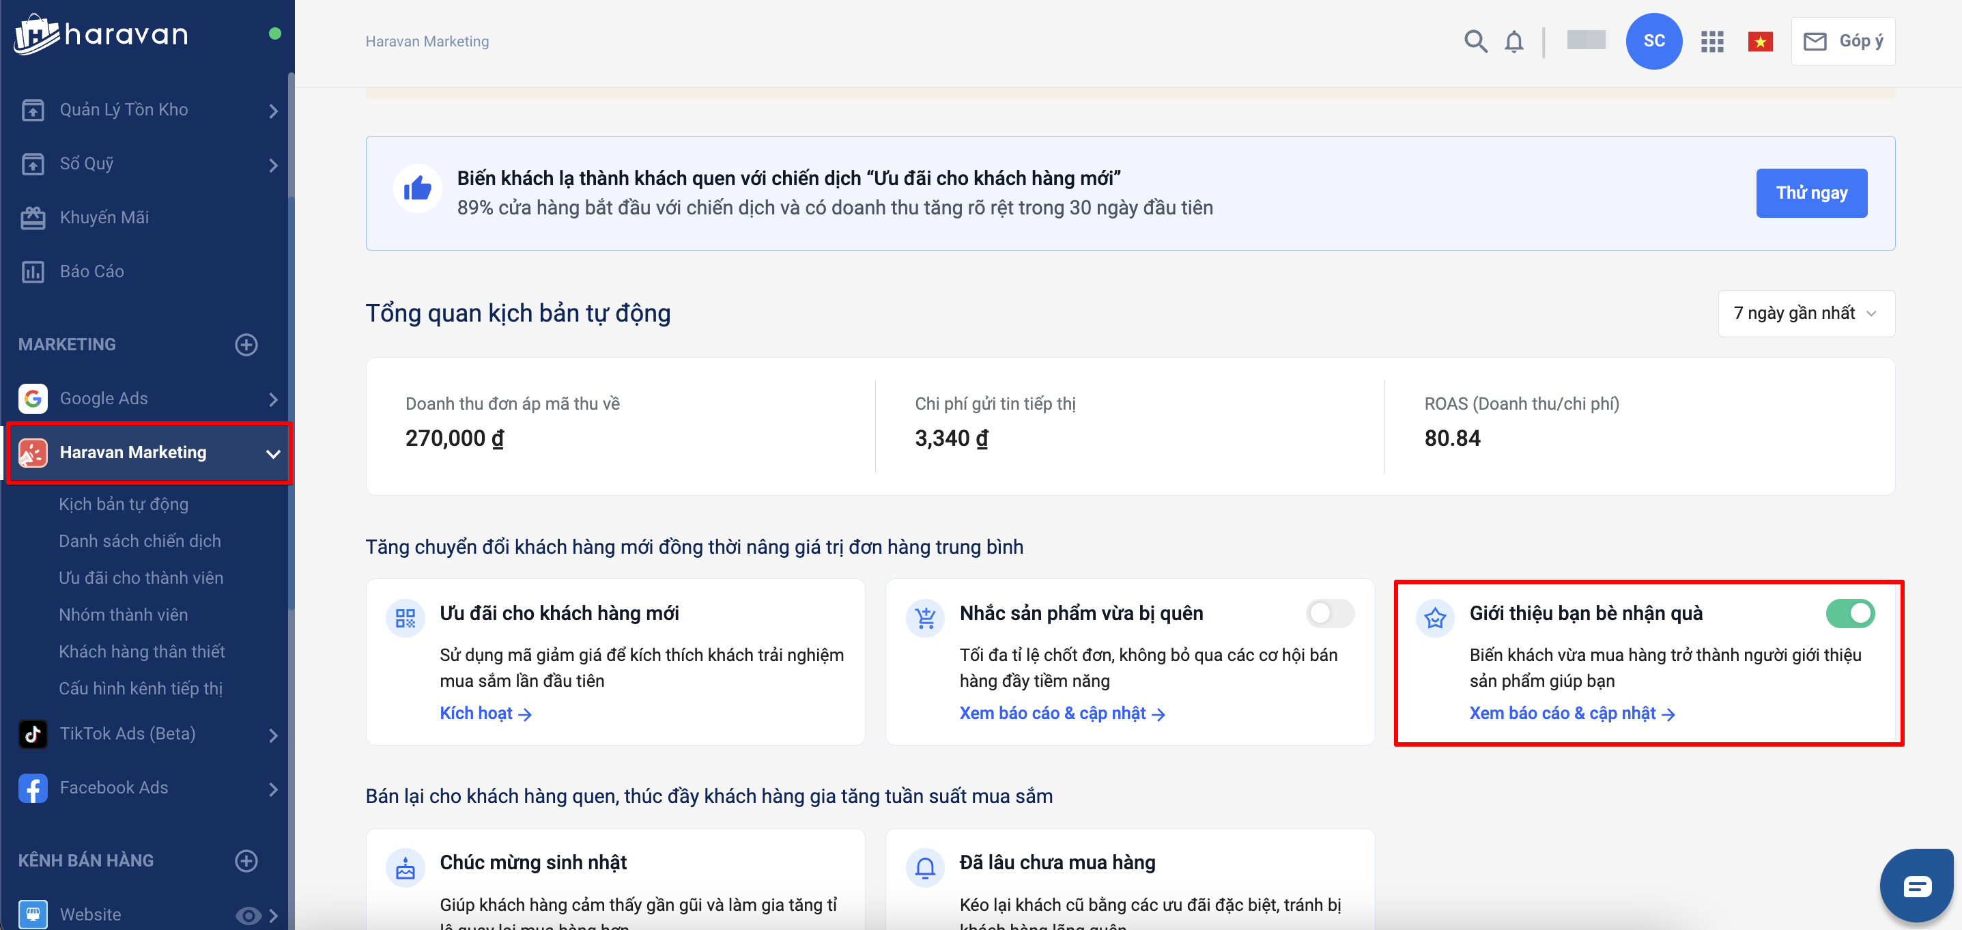
Task: Disable the Giới thiệu bạn bè nhận quà toggle
Action: 1850,613
